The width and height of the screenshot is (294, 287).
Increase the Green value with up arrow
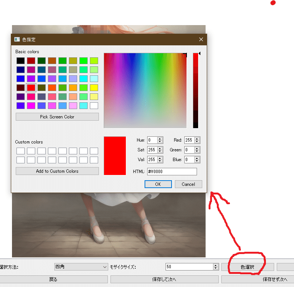(197, 148)
